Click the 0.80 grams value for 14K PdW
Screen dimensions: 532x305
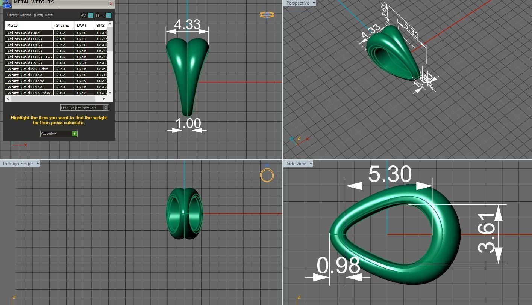60,93
